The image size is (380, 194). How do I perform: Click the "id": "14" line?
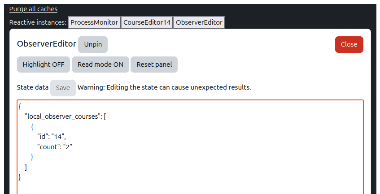point(51,137)
